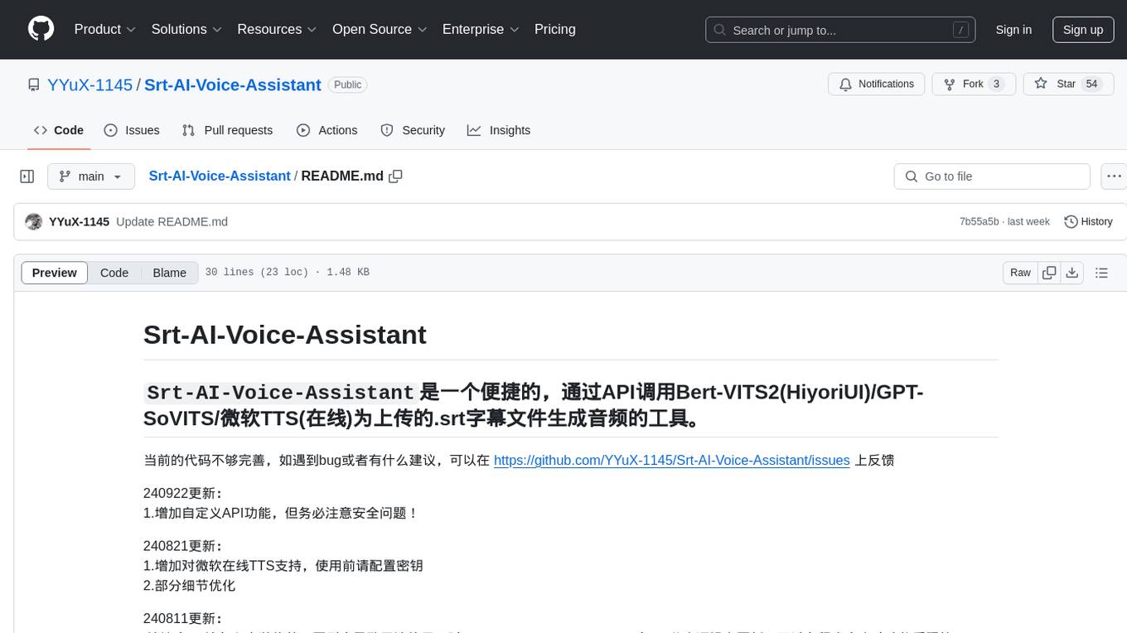This screenshot has width=1127, height=633.
Task: Switch to the Insights tab
Action: pos(499,130)
